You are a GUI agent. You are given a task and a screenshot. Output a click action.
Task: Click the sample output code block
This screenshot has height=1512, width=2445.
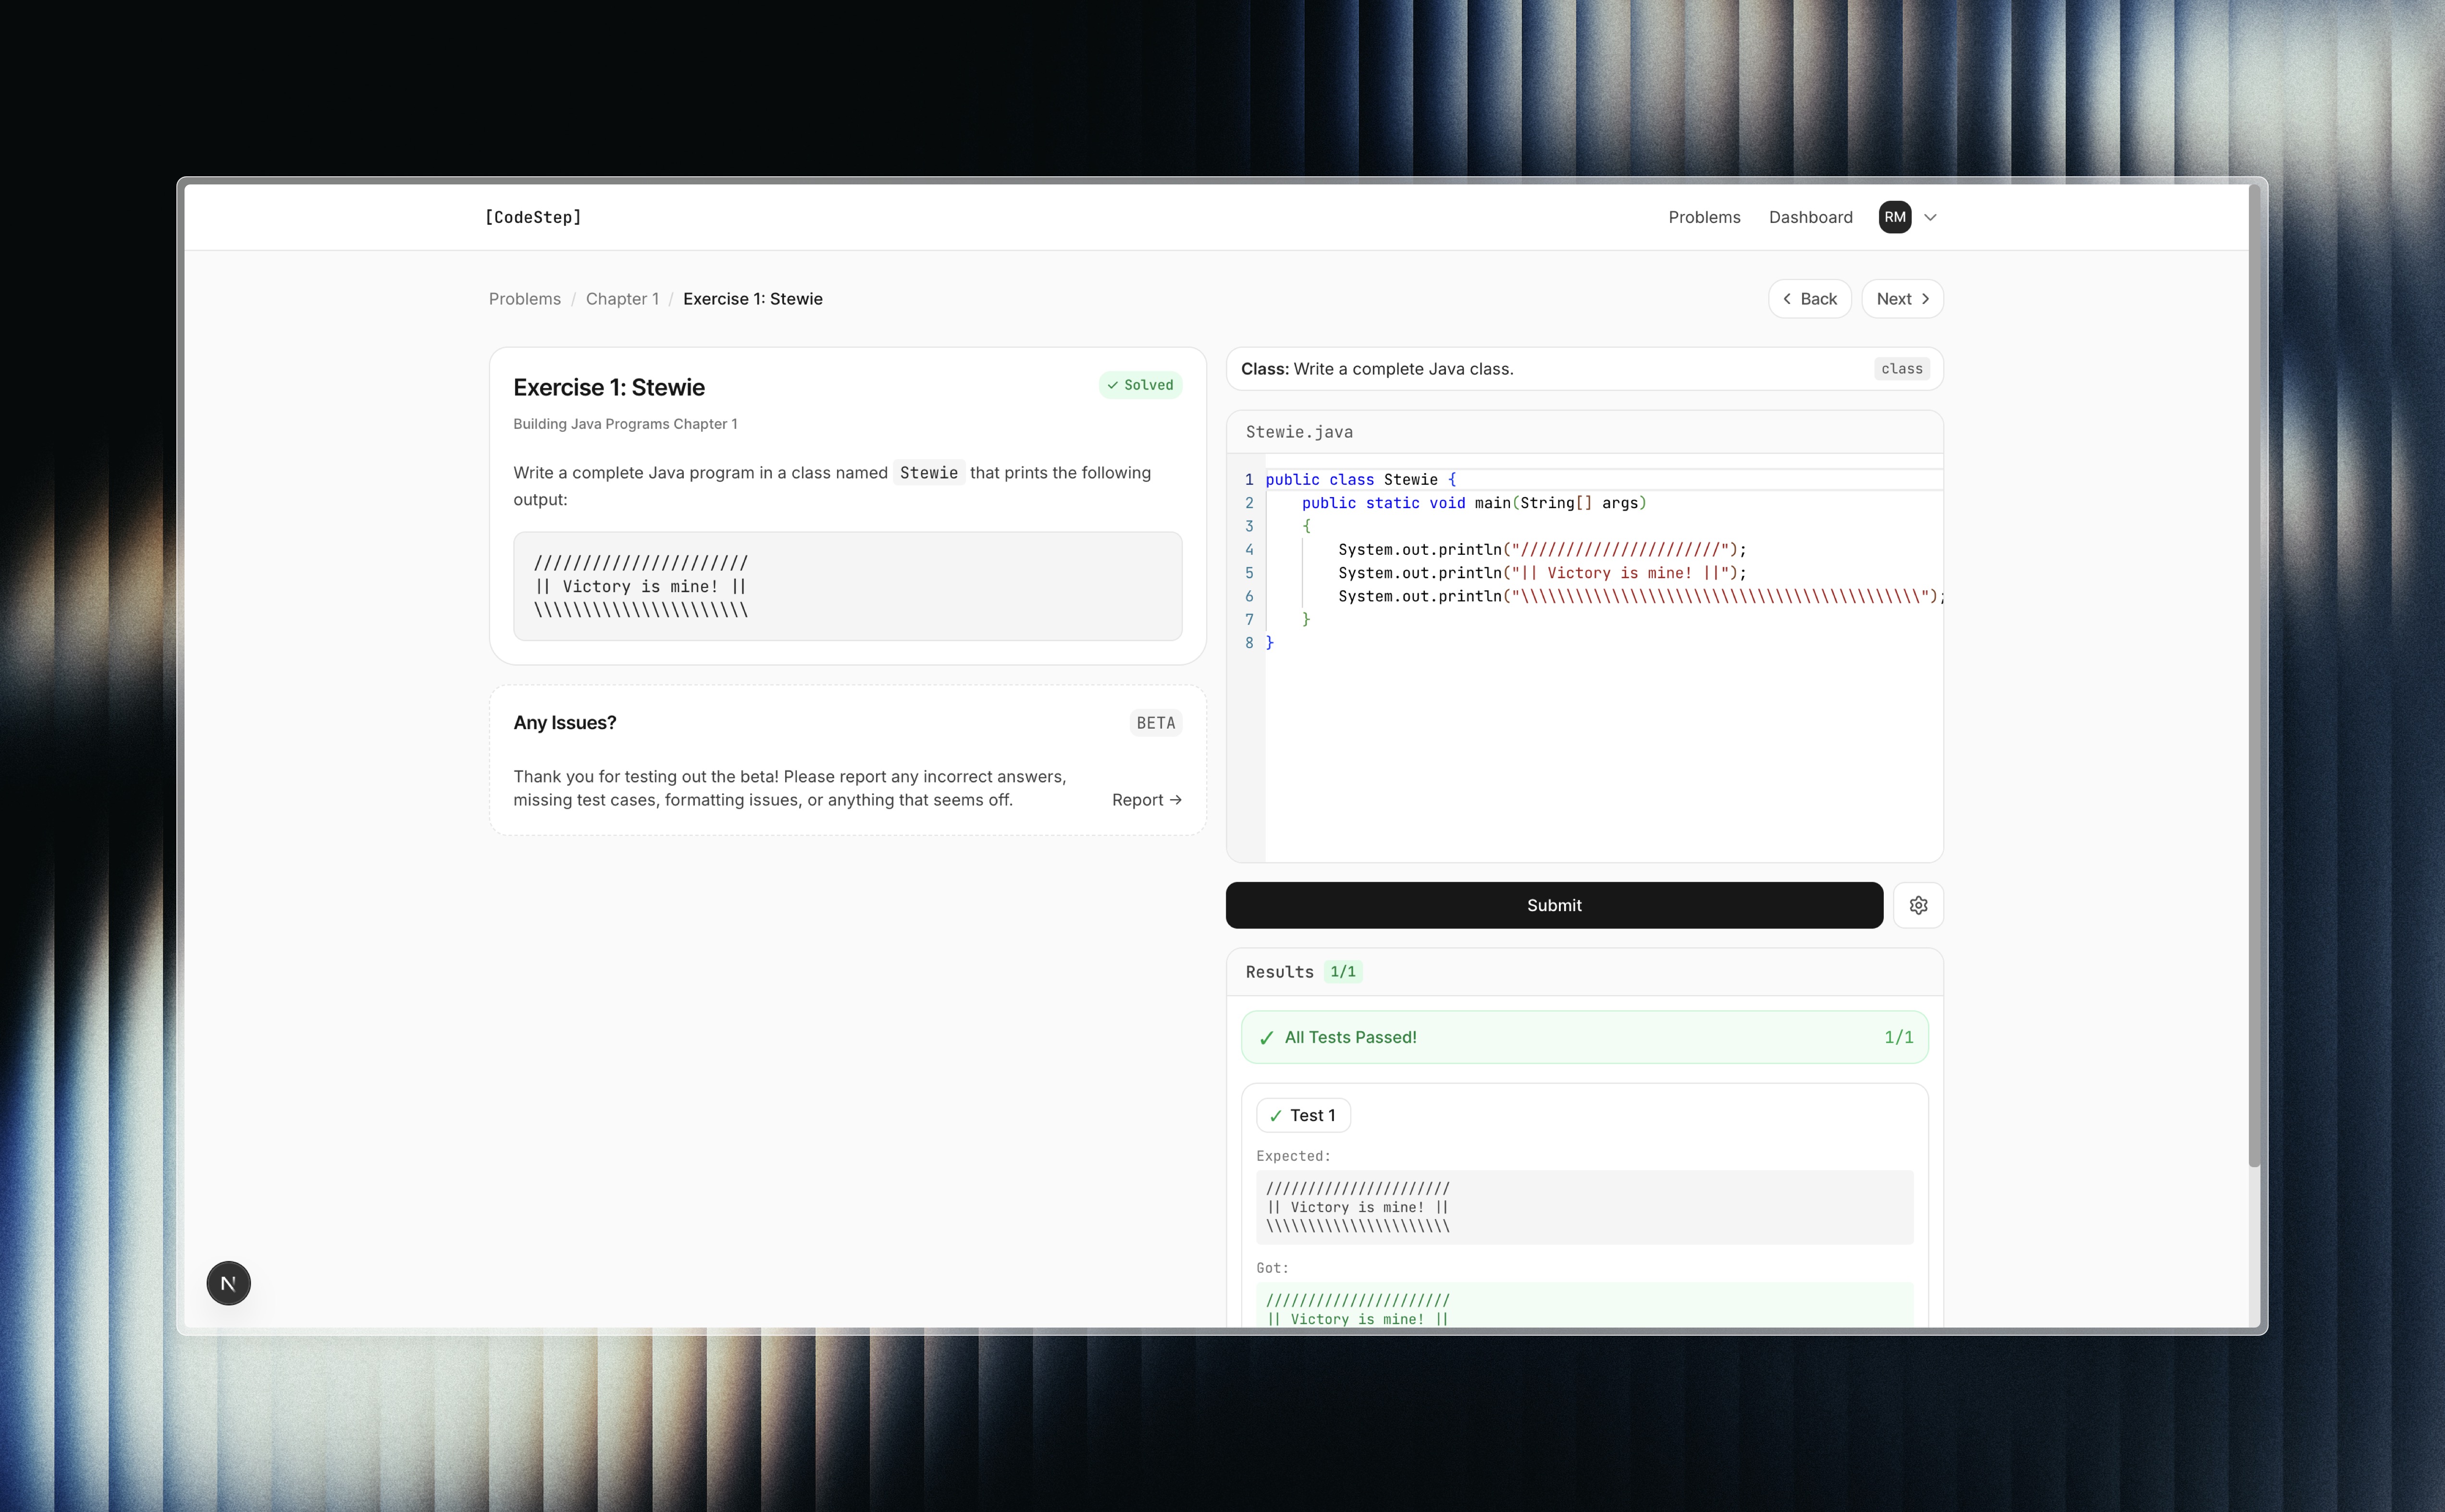(847, 586)
